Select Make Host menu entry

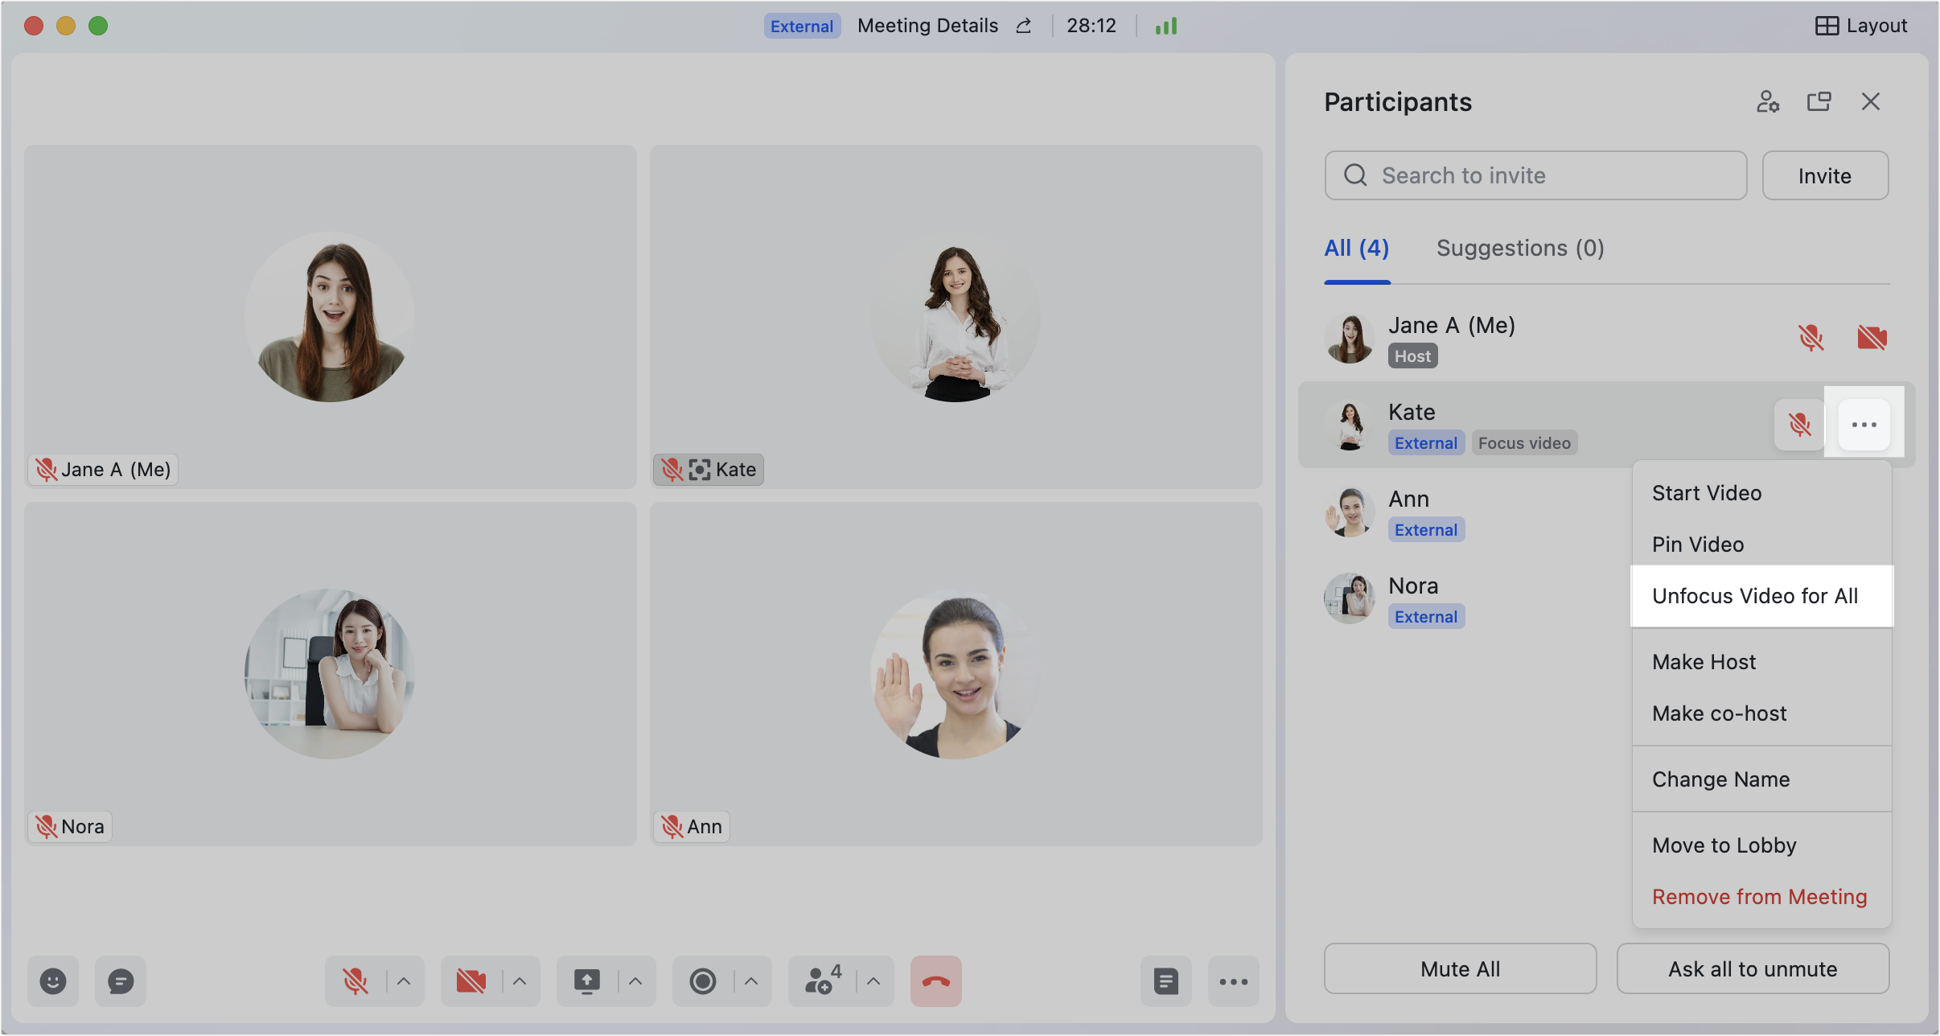1761,662
